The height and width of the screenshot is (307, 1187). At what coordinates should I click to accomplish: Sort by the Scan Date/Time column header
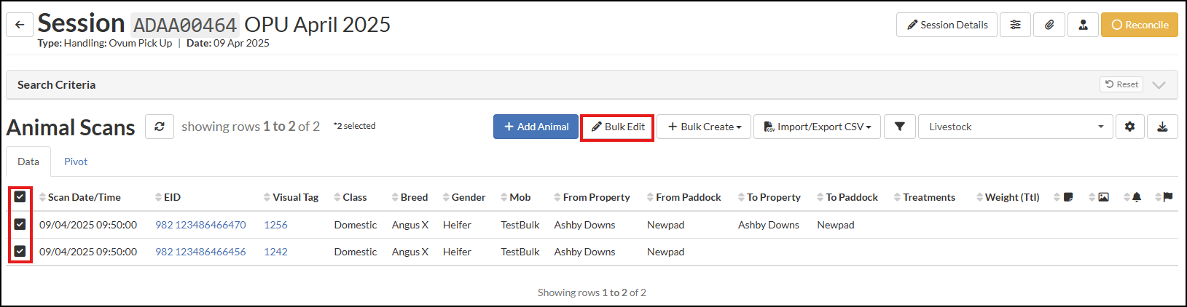(x=84, y=197)
